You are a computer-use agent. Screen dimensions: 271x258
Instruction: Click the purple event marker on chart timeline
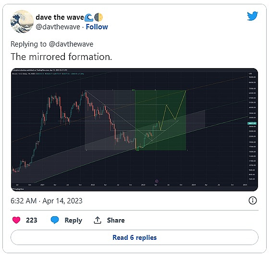coord(157,181)
